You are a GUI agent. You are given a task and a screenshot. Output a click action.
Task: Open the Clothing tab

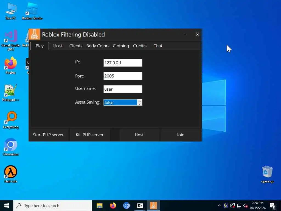pyautogui.click(x=121, y=46)
